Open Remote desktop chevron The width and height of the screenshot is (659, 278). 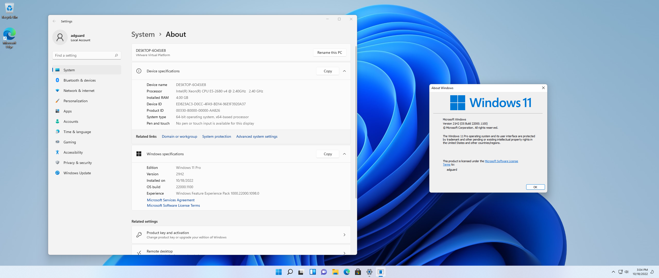click(x=344, y=253)
